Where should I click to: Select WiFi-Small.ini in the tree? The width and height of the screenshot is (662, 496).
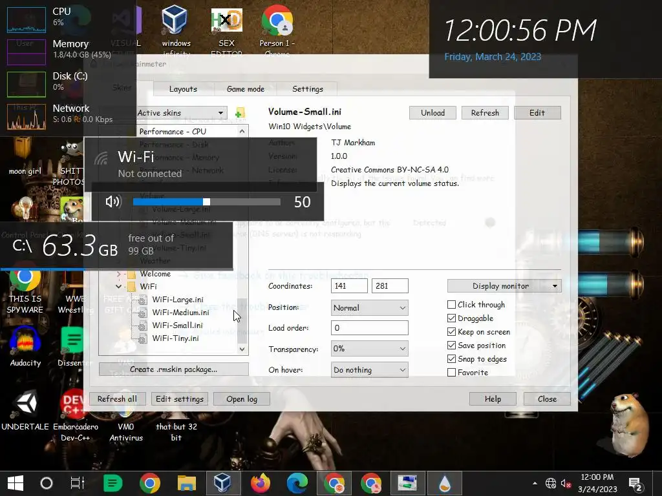click(x=177, y=325)
